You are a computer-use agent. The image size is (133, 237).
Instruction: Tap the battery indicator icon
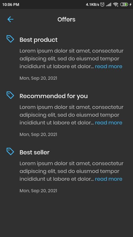pos(124,4)
